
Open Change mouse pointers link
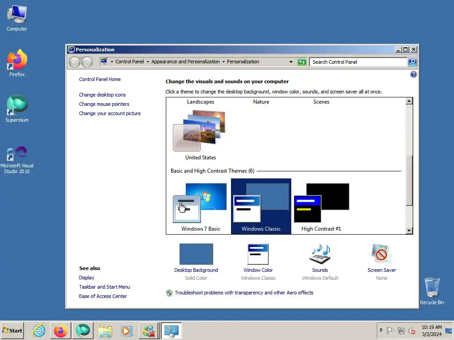(x=104, y=104)
